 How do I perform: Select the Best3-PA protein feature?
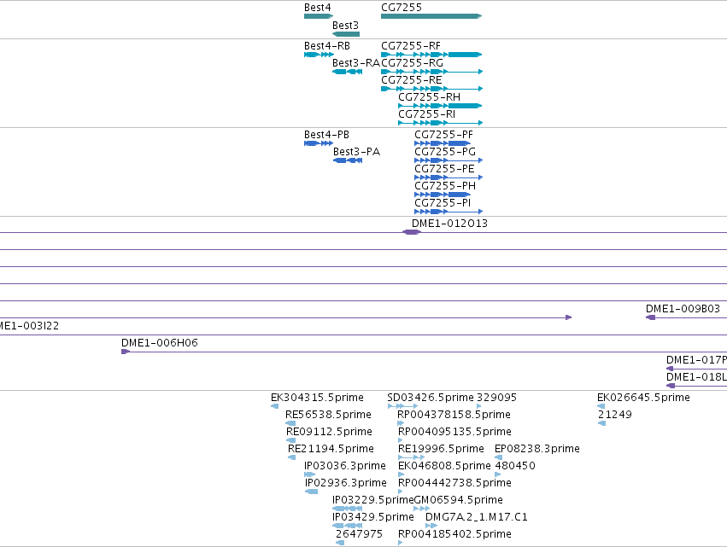348,160
